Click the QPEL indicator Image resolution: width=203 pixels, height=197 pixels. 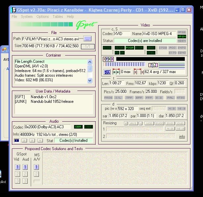(x=151, y=53)
